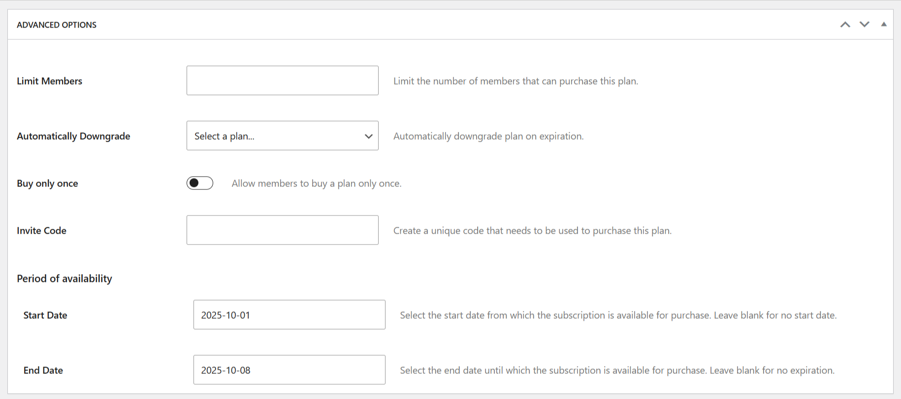This screenshot has width=901, height=399.
Task: Click the End Date label
Action: pos(43,370)
